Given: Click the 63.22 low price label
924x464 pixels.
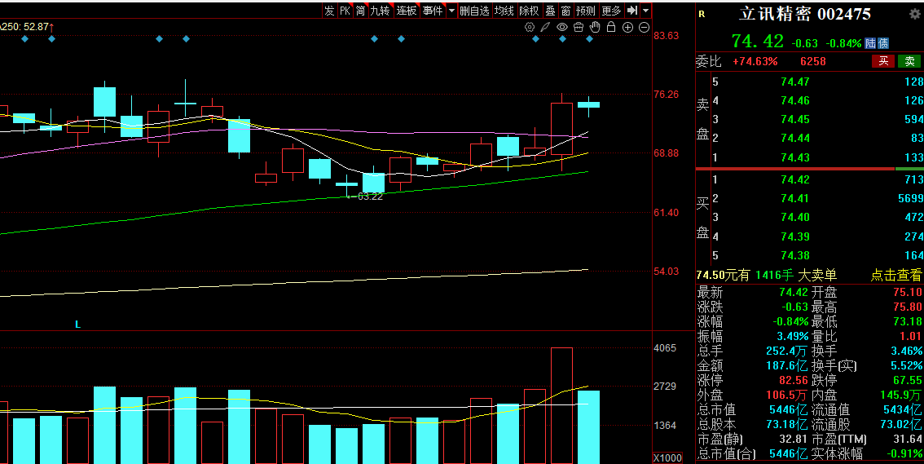Looking at the screenshot, I should (370, 197).
